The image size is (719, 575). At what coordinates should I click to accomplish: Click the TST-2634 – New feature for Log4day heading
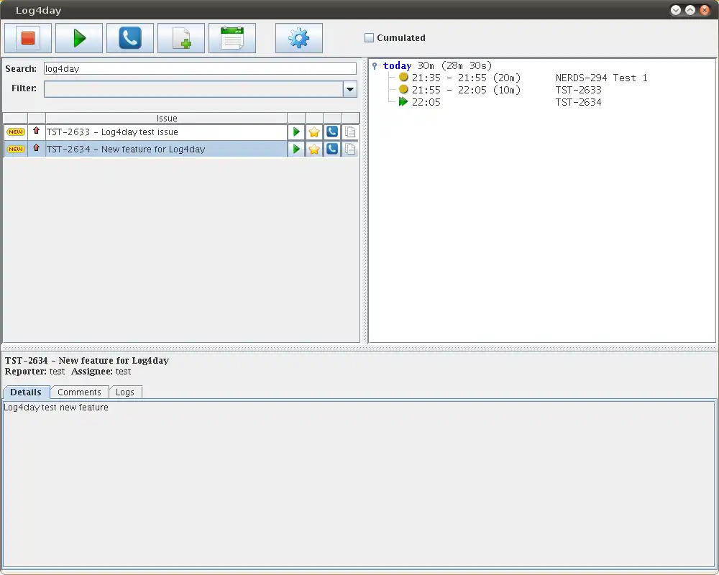(x=87, y=360)
